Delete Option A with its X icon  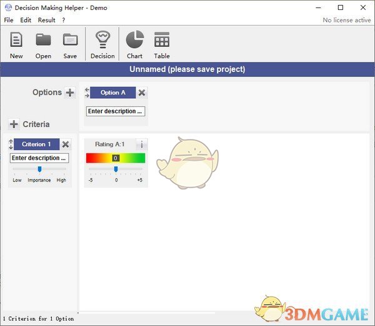pyautogui.click(x=142, y=93)
